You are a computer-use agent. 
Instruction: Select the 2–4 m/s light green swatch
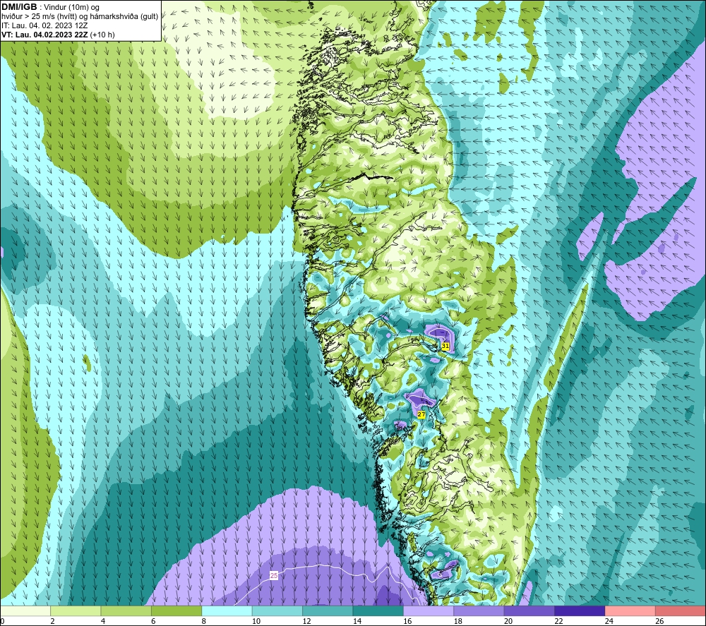tap(76, 610)
